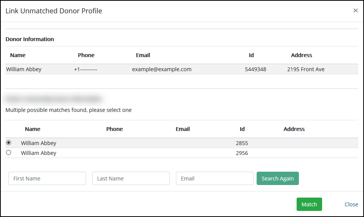Click the Email header in the matches table
Screen dimensions: 364x217
183,129
